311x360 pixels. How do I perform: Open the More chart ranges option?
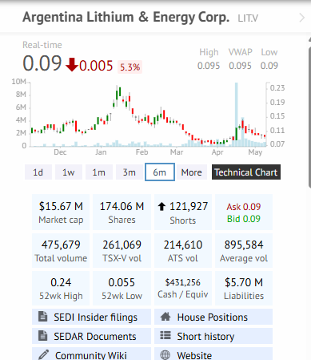192,172
